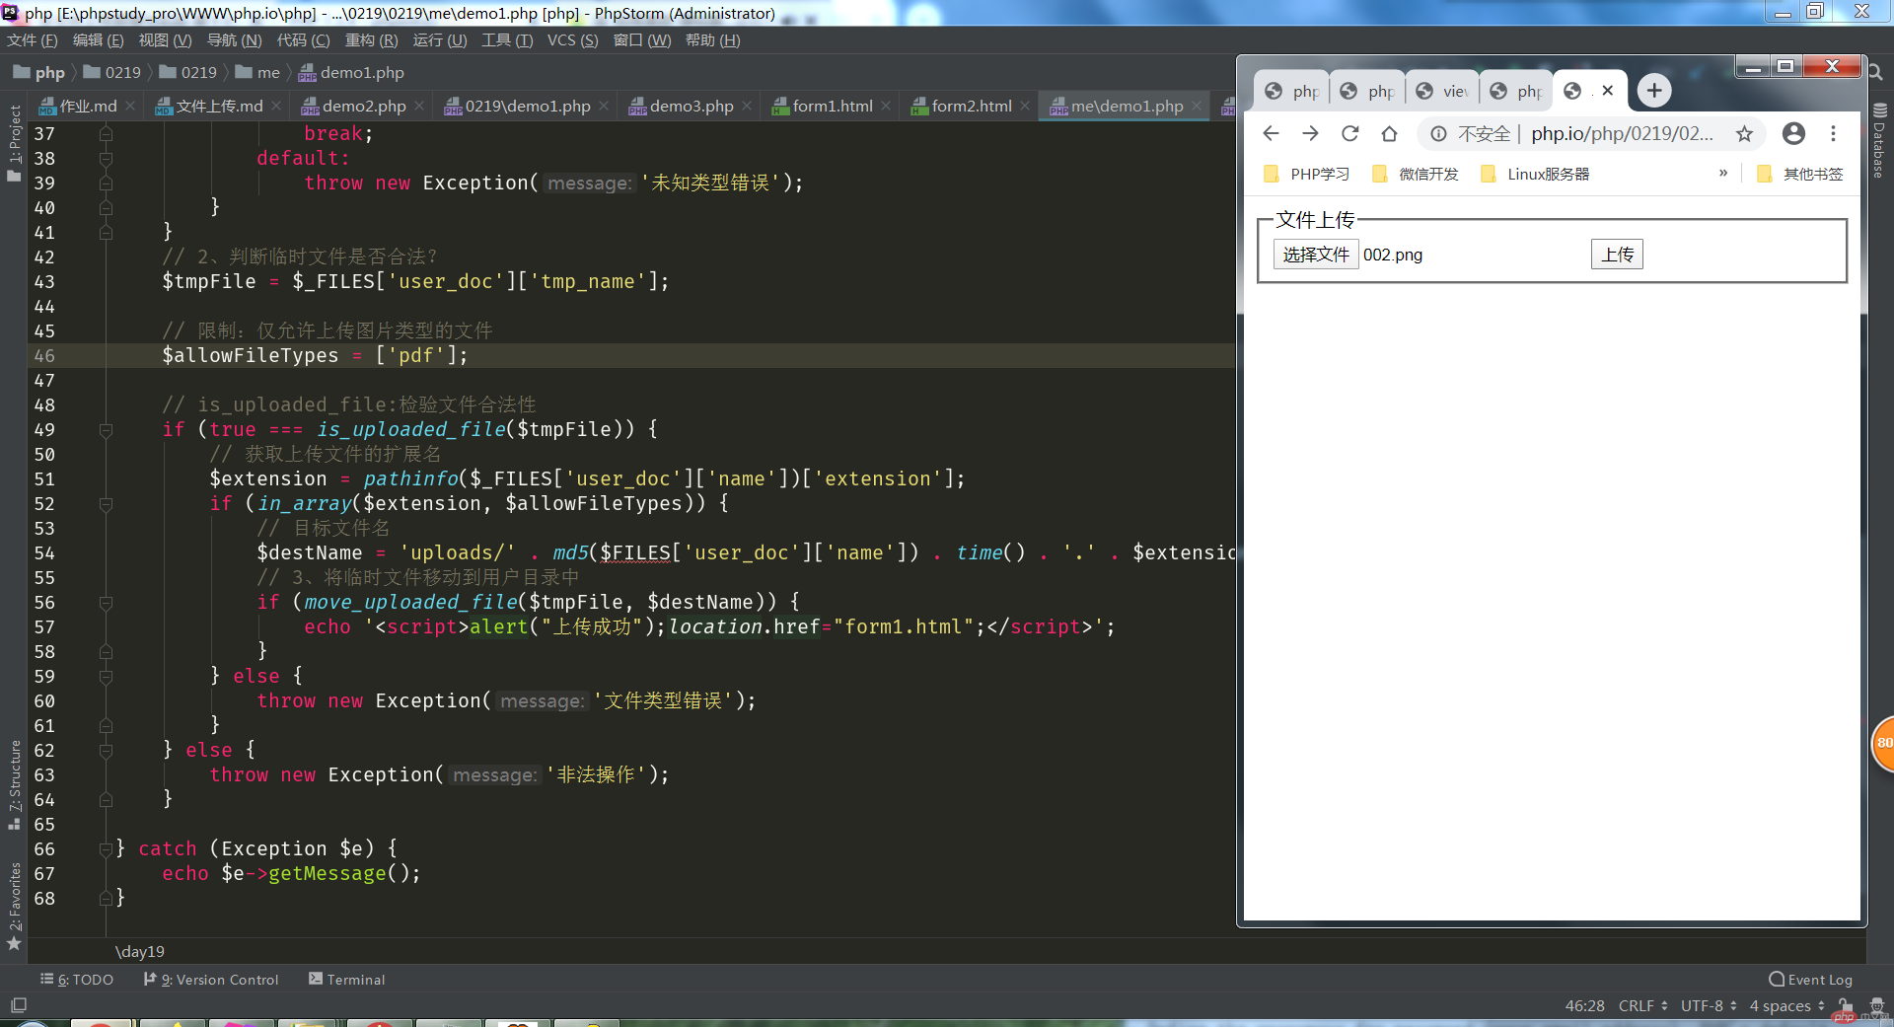
Task: Collapse the else fold at line 59
Action: [x=106, y=677]
